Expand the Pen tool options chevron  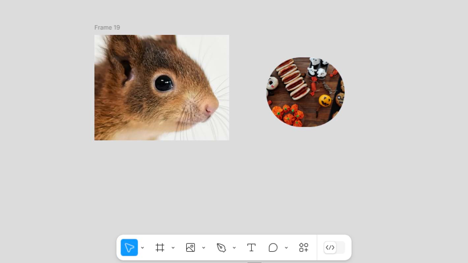[x=234, y=248]
